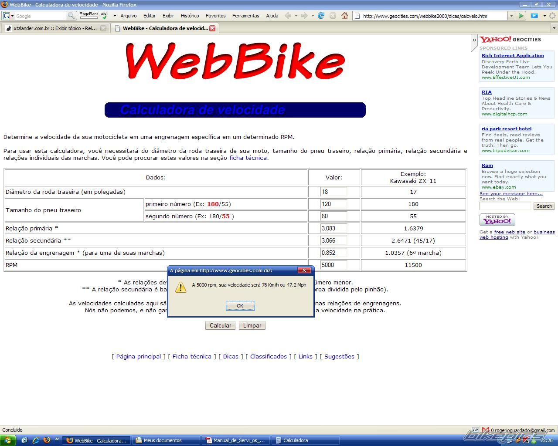The width and height of the screenshot is (558, 446).
Task: Click the RPM value input field
Action: tap(333, 265)
